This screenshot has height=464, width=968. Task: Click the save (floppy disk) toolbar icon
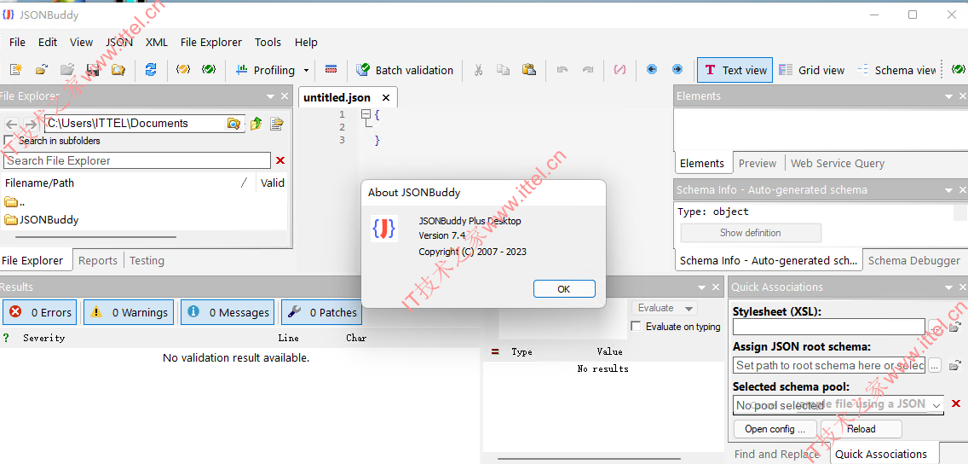(x=93, y=70)
